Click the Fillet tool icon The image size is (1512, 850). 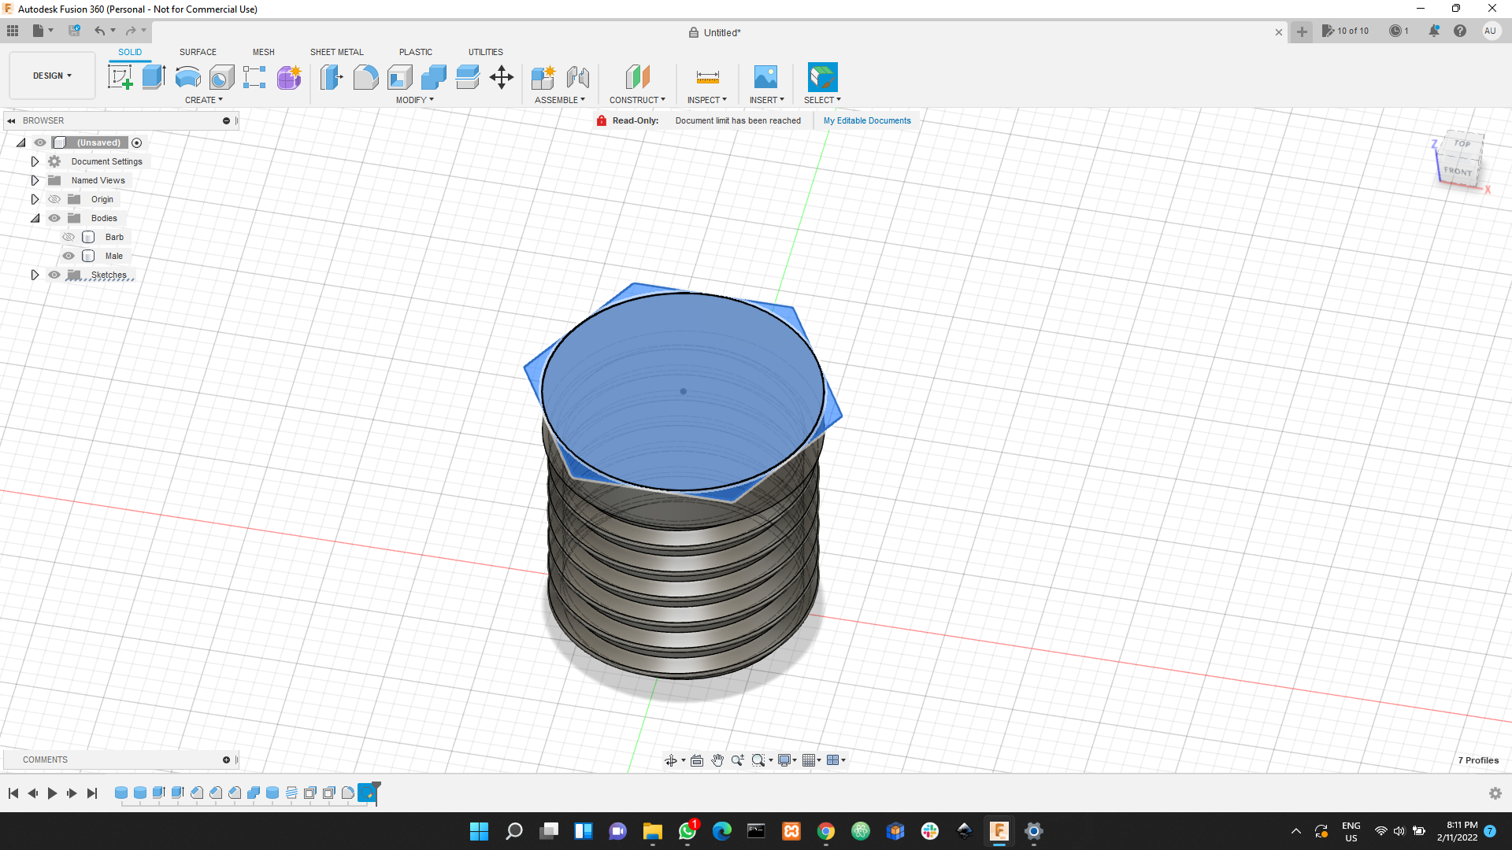coord(365,77)
